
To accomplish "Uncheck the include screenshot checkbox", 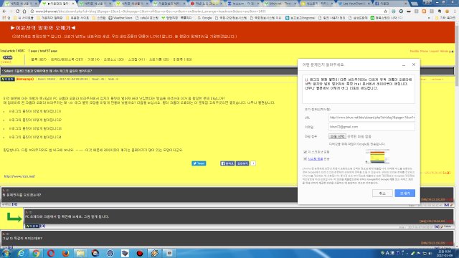I will coord(305,152).
